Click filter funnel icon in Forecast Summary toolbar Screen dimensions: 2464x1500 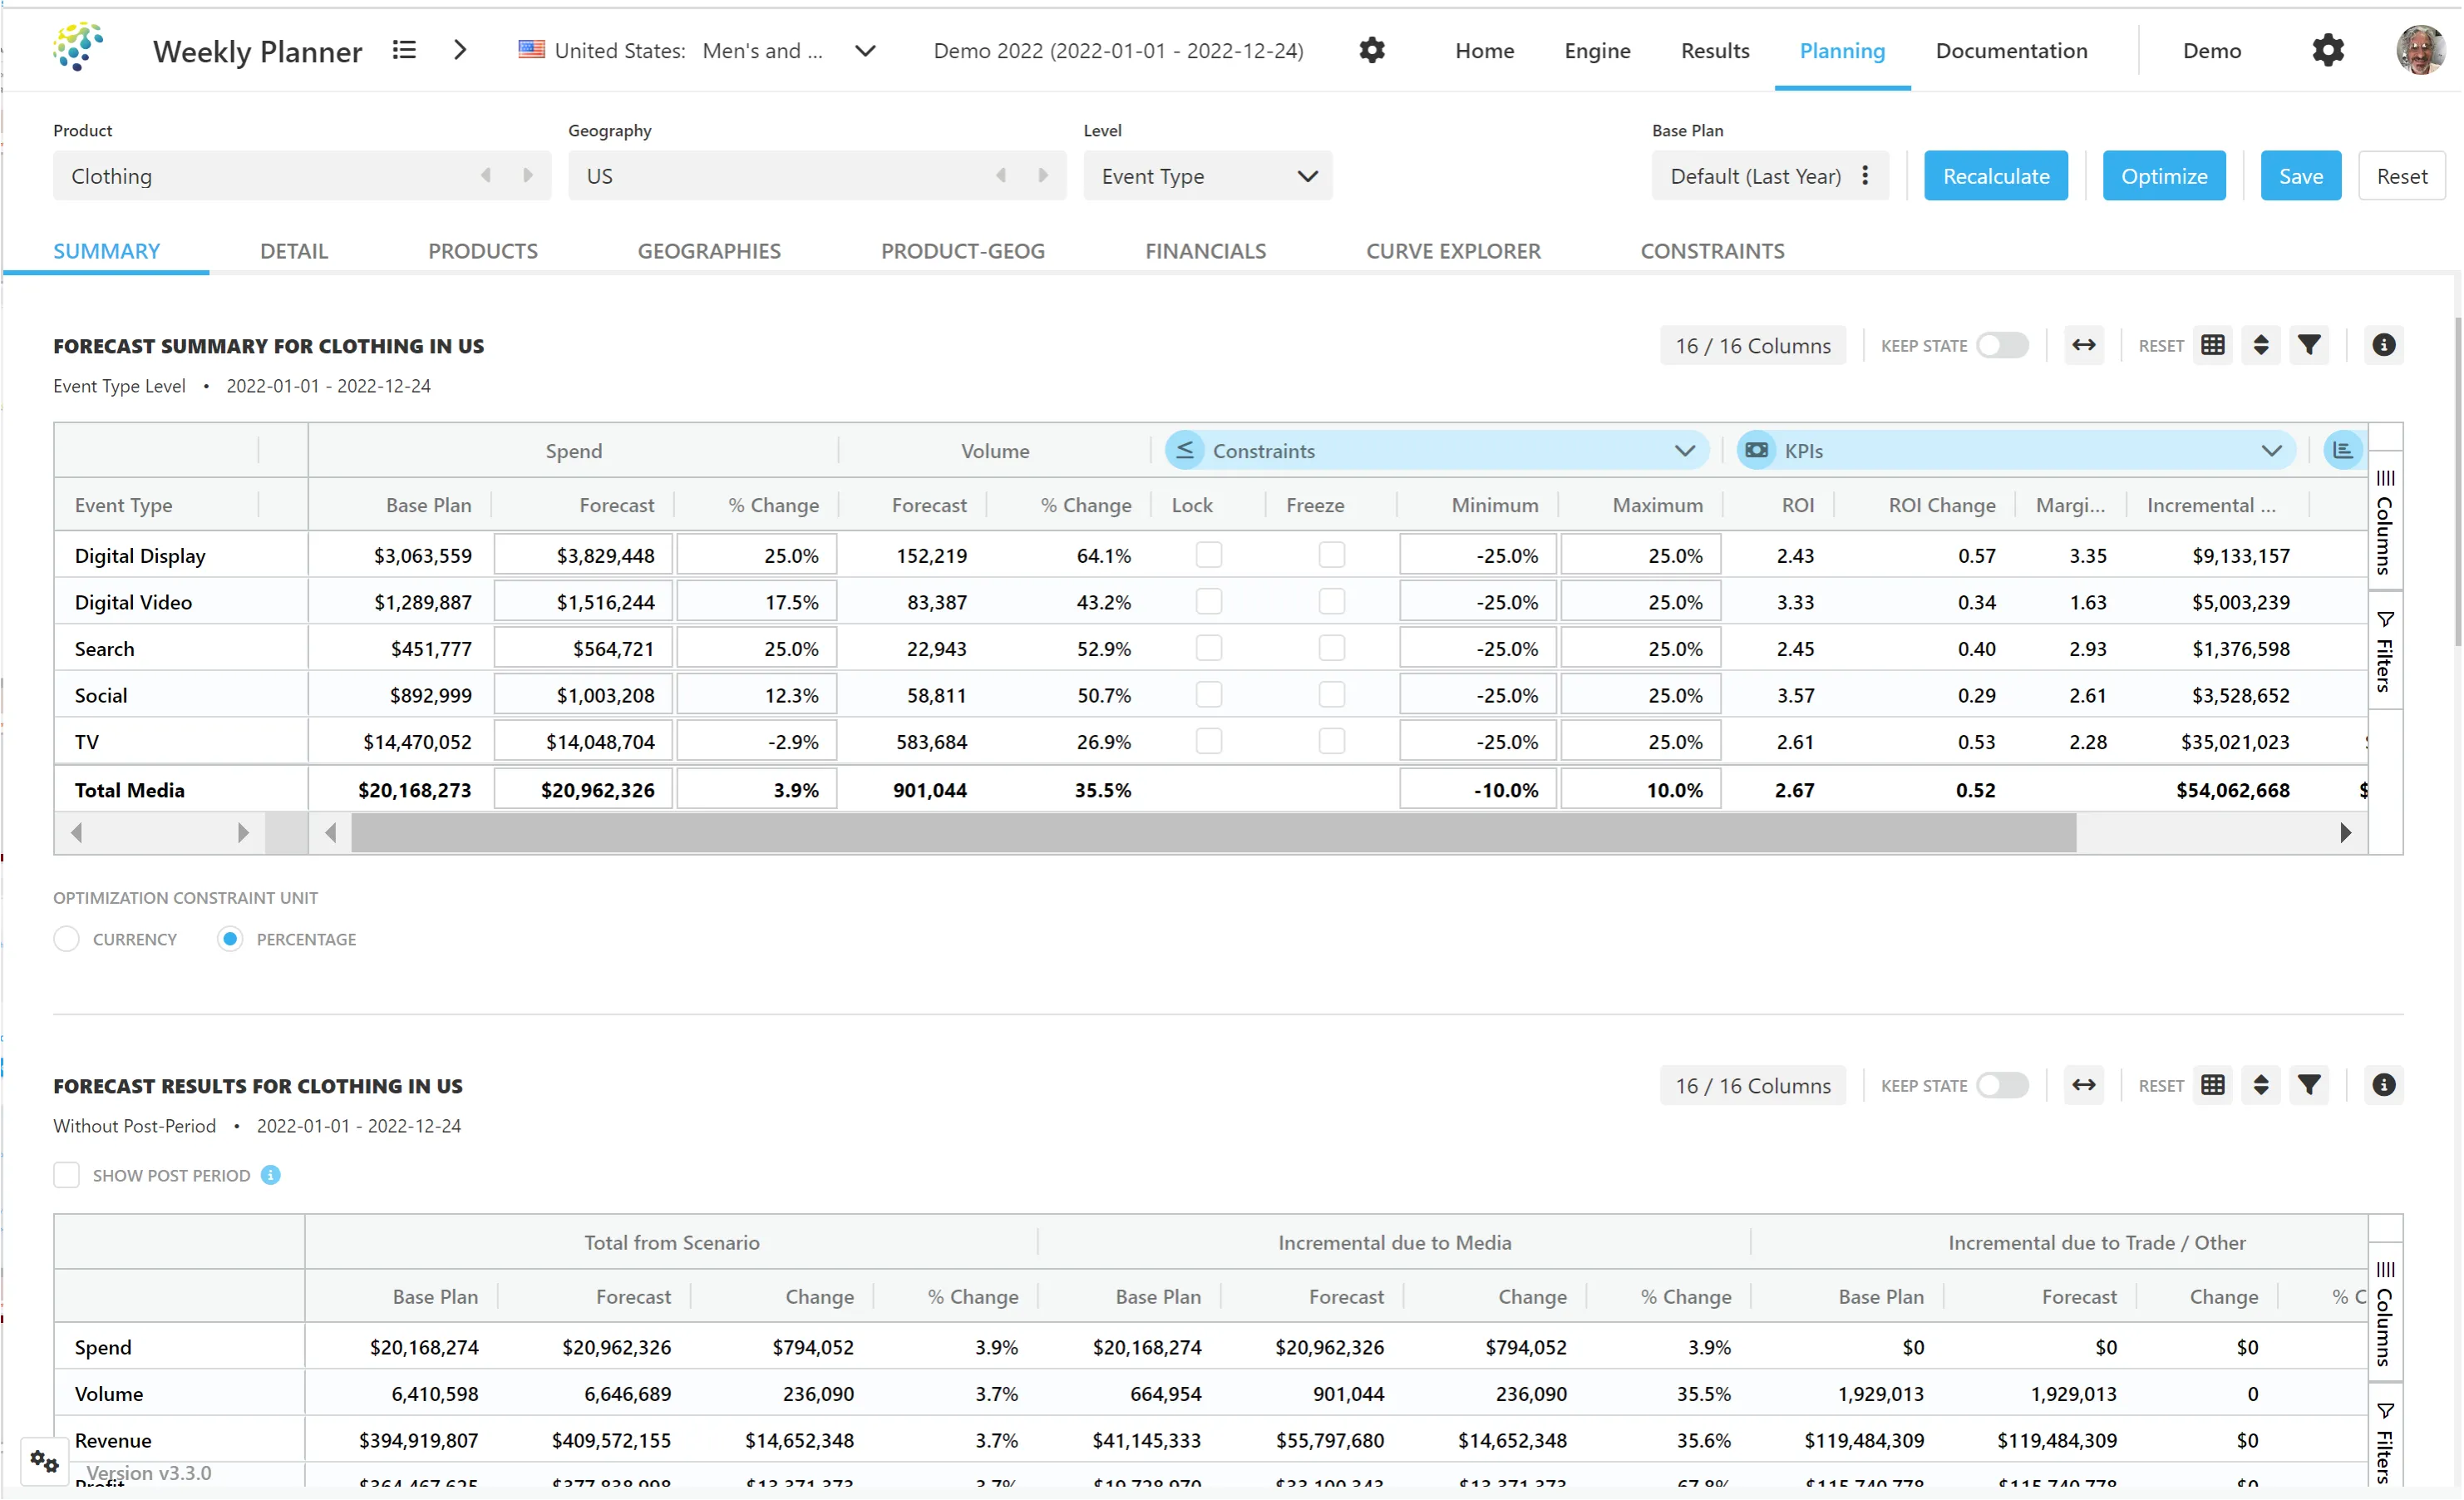(x=2309, y=345)
